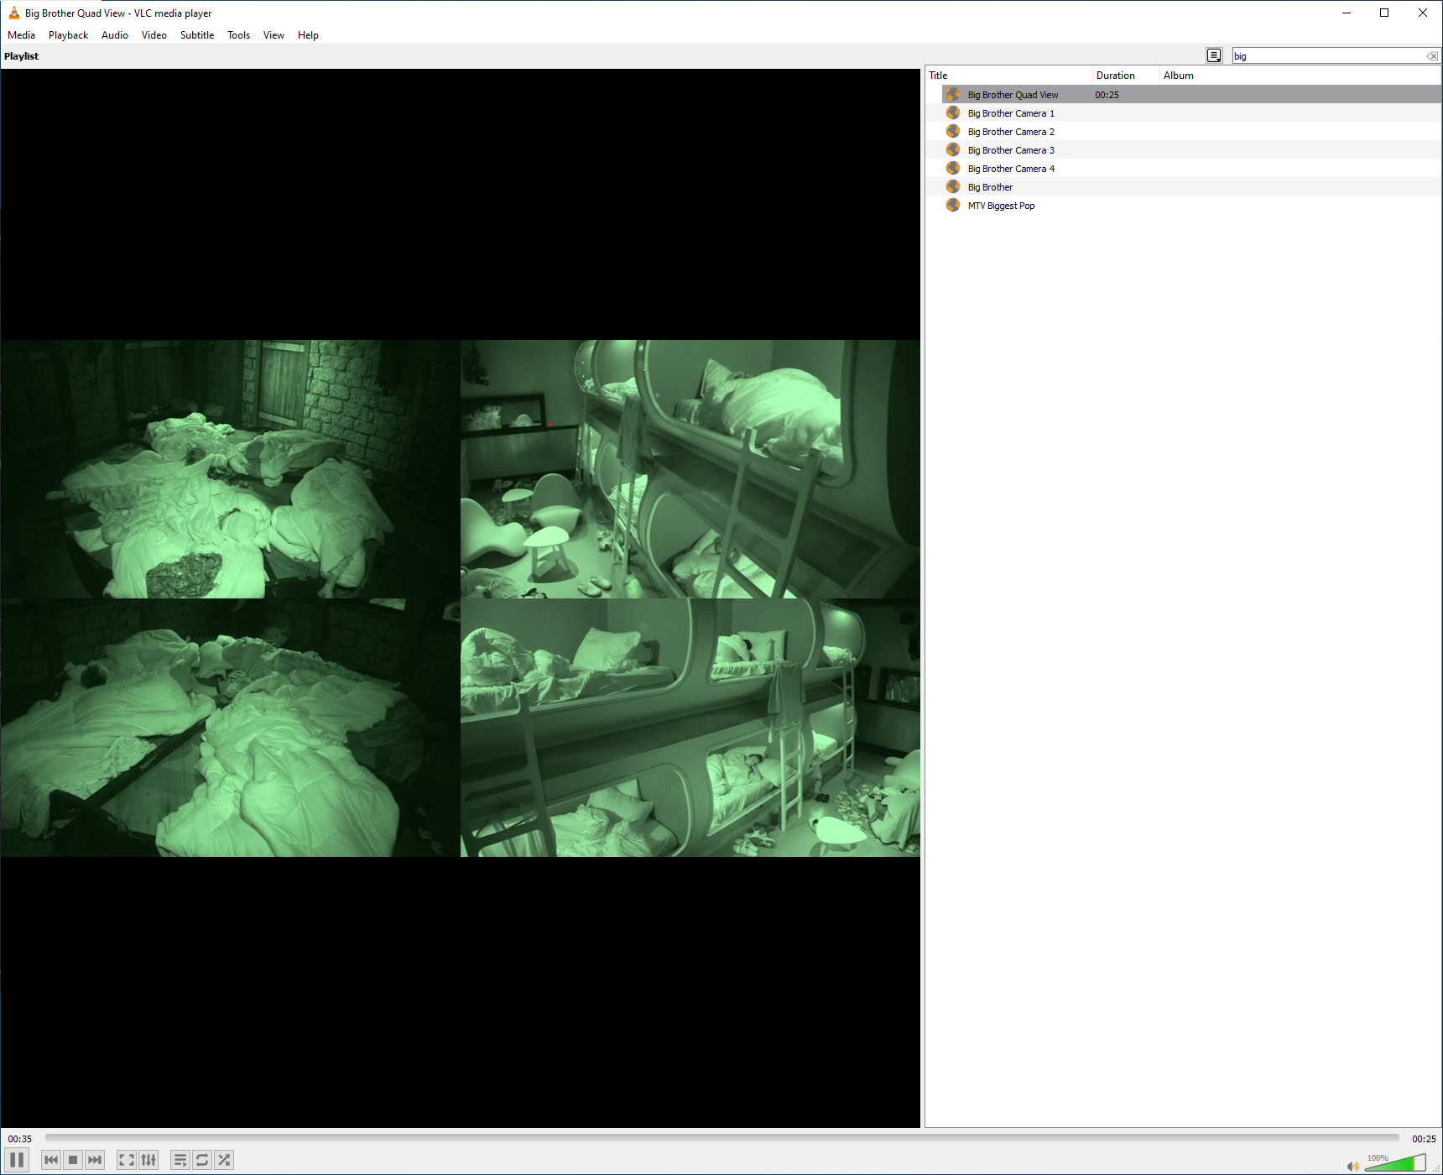Viewport: 1443px width, 1175px height.
Task: Stop playback with the stop button
Action: [73, 1160]
